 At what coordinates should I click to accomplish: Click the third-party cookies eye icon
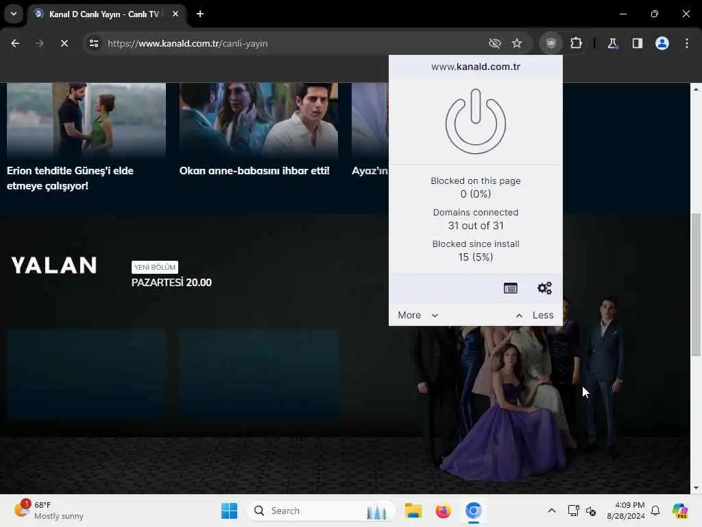(x=495, y=43)
